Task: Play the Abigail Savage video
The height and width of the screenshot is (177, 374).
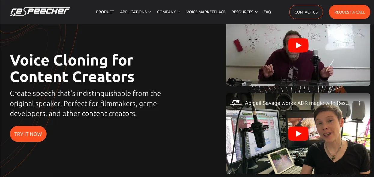Action: (x=298, y=134)
